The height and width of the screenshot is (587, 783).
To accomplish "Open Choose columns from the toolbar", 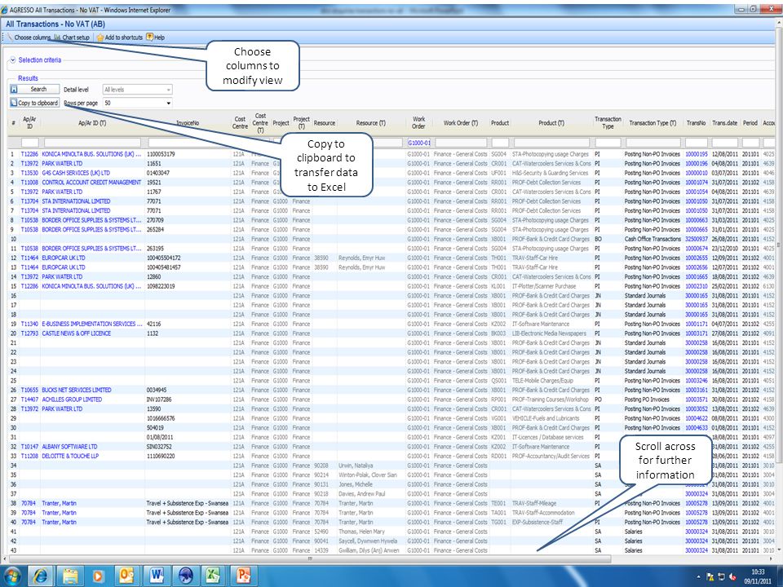I will pyautogui.click(x=29, y=38).
